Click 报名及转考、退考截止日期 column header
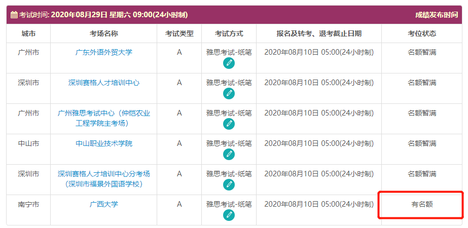This screenshot has width=468, height=228. pyautogui.click(x=319, y=34)
